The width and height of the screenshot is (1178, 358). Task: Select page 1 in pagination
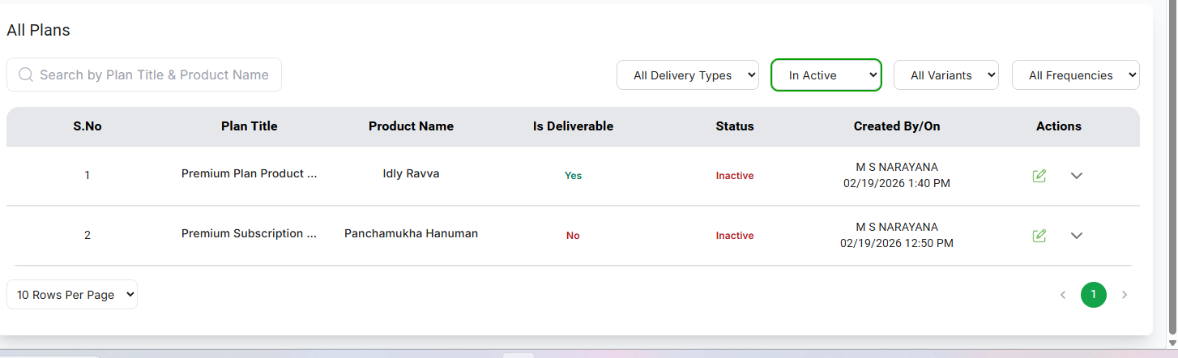(1093, 295)
